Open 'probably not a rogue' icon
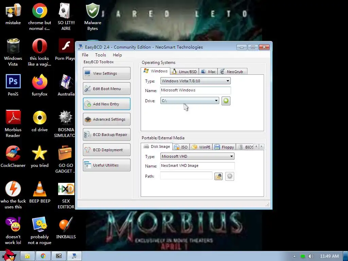The height and width of the screenshot is (261, 348). 39,231
